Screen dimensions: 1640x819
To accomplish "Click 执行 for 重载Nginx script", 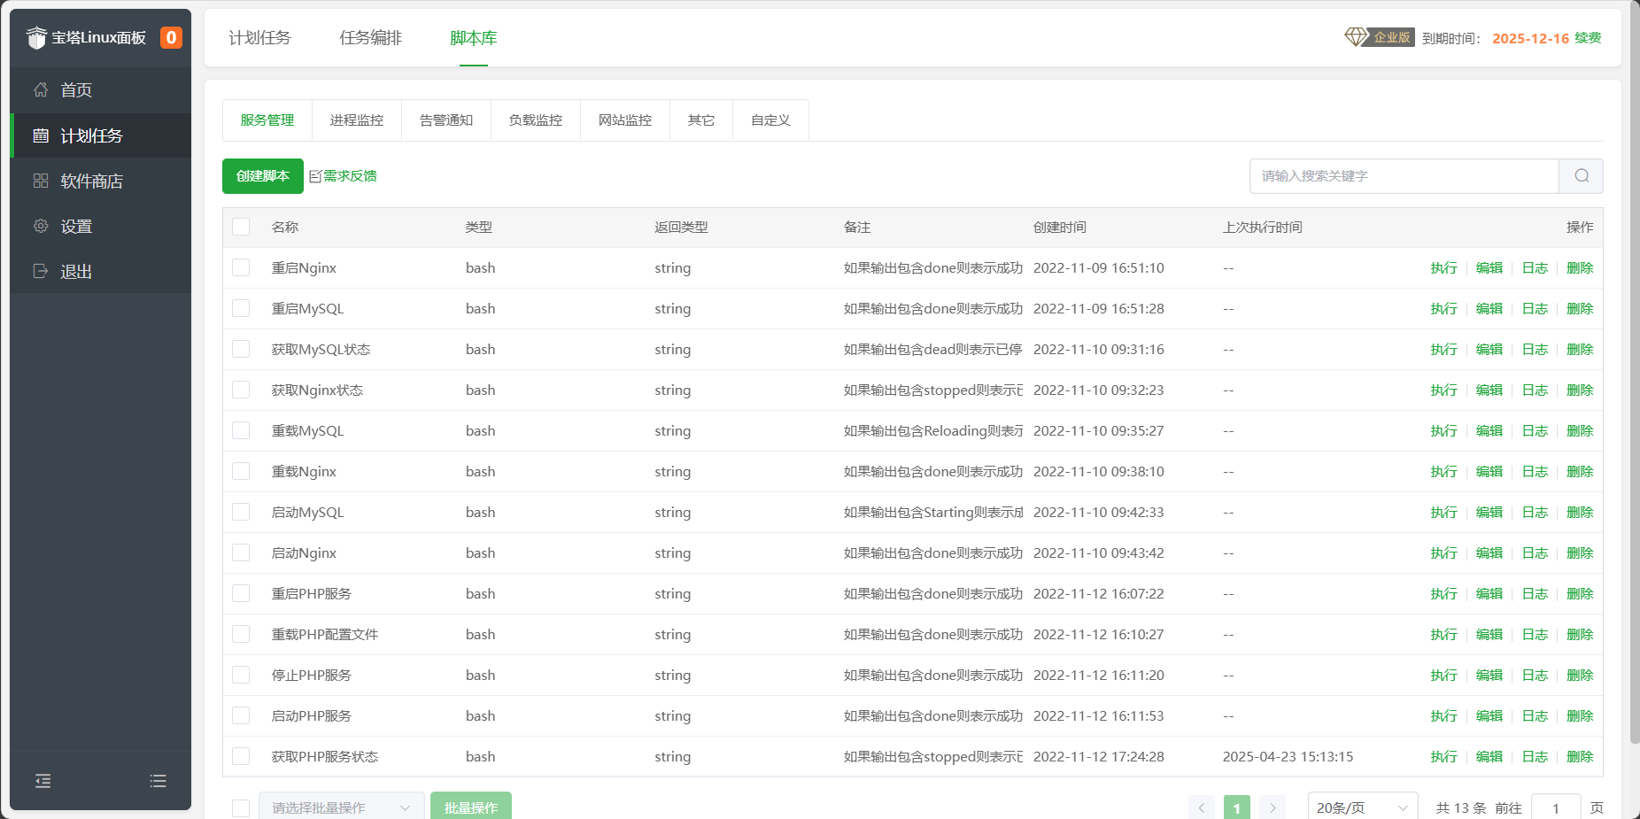I will click(x=1443, y=471).
